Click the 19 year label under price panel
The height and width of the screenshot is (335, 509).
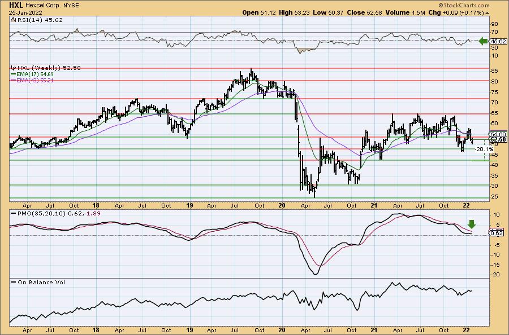[x=189, y=205]
